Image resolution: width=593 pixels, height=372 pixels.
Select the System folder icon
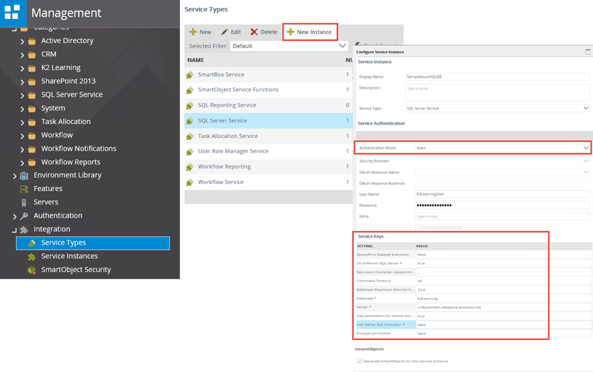32,109
